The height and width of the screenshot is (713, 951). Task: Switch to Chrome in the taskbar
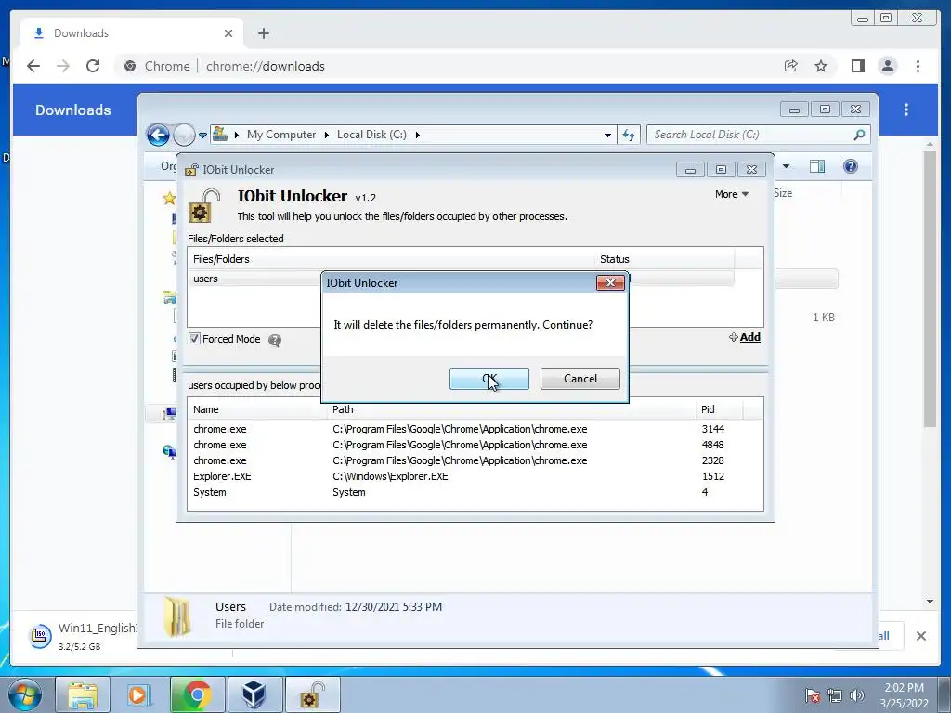click(x=197, y=694)
